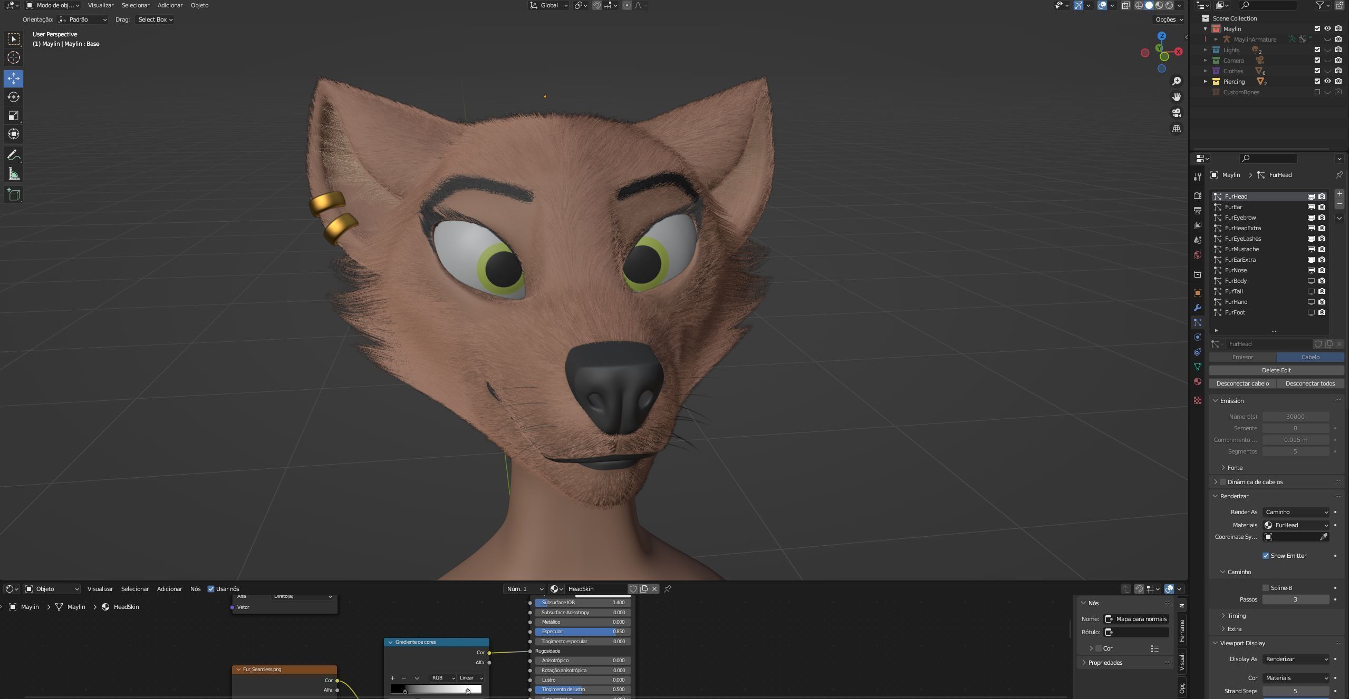Switch perspective/orthographic with grid gizmo

coord(1176,129)
